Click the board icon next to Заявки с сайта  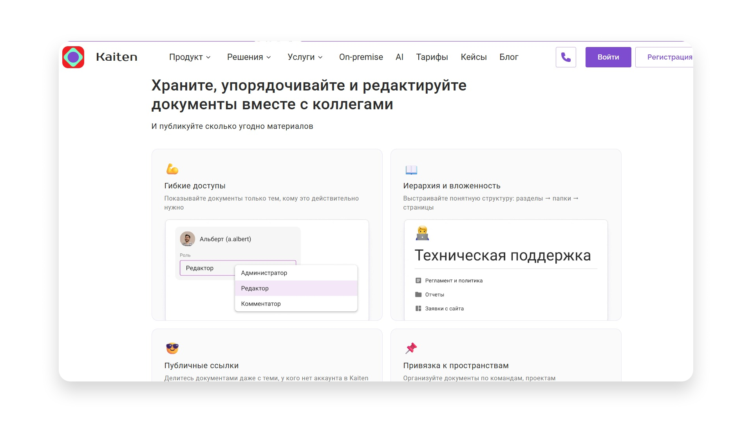pos(418,308)
